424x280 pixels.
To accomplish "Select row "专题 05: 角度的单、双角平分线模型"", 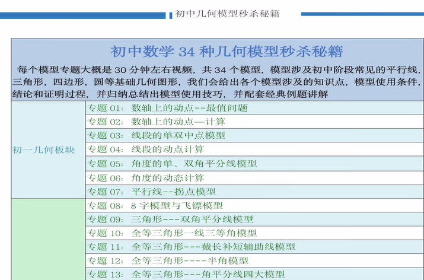I will 255,163.
